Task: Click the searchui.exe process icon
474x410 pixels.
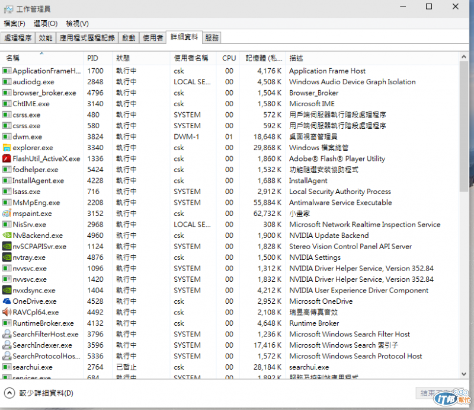Action: [x=7, y=367]
